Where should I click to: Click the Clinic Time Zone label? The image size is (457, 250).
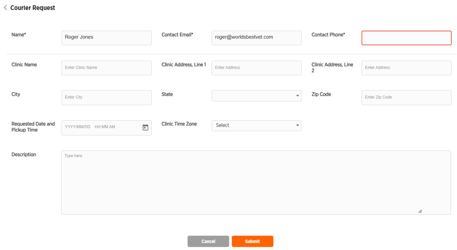179,124
